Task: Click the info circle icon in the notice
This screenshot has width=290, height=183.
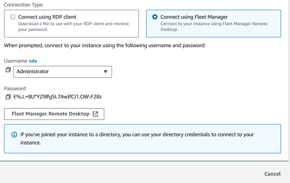Action: [14, 135]
